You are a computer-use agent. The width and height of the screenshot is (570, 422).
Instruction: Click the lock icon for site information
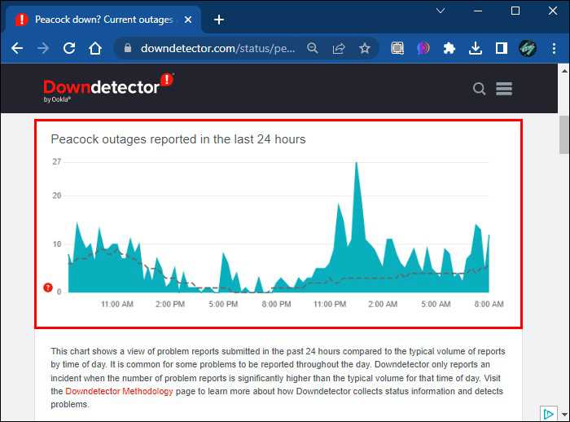pyautogui.click(x=128, y=48)
